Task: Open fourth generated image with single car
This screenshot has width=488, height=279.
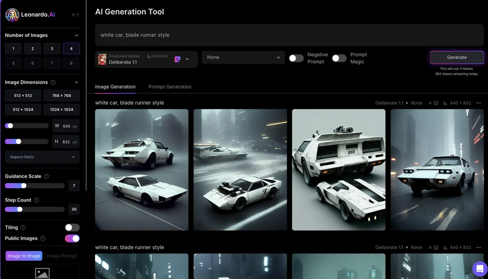Action: (x=437, y=170)
